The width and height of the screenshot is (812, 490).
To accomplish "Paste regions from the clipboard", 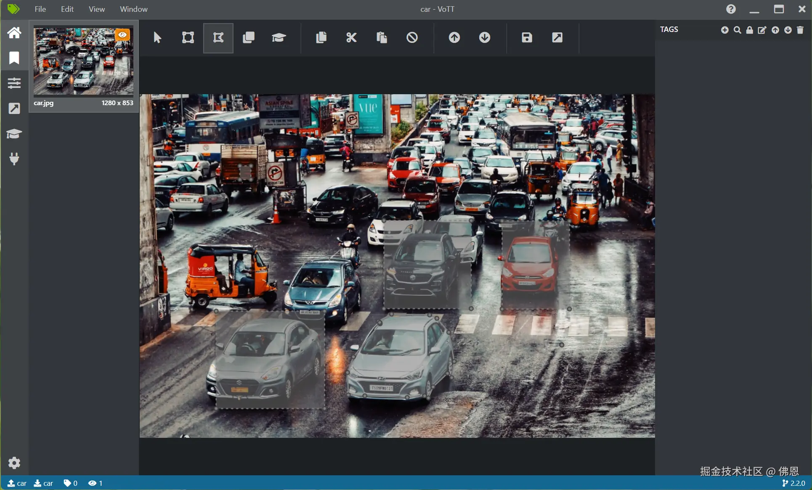I will (x=382, y=38).
